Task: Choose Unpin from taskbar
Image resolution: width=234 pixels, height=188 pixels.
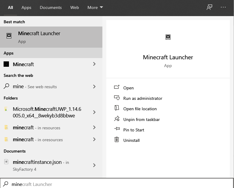Action: point(141,119)
